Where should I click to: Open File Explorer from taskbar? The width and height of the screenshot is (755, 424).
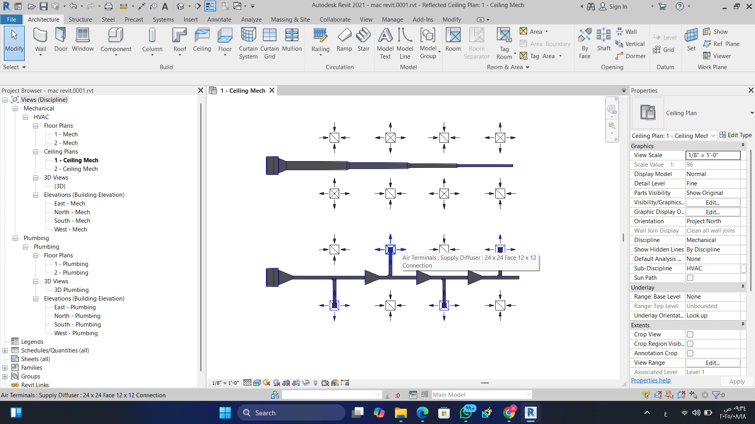(401, 413)
